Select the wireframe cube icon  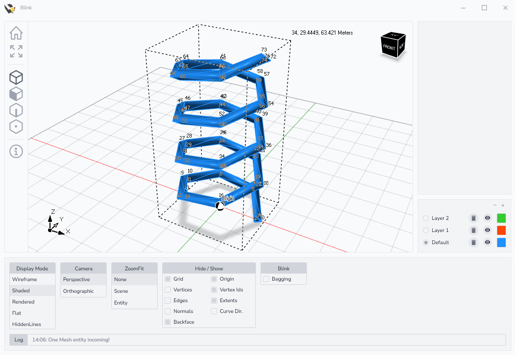[x=16, y=78]
